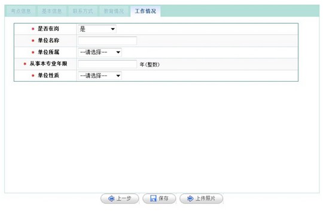Open the 教育情况 tab
323x218 pixels.
(114, 11)
